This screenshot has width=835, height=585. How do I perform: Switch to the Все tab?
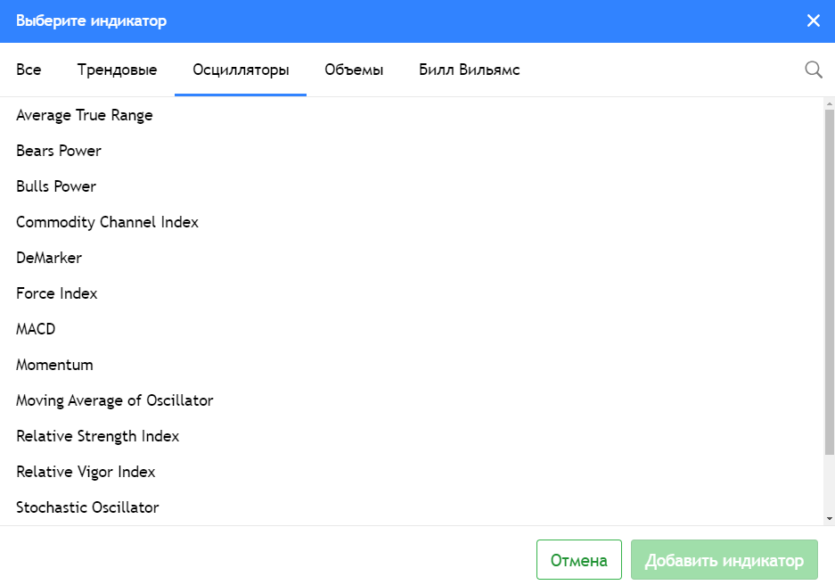(x=29, y=70)
